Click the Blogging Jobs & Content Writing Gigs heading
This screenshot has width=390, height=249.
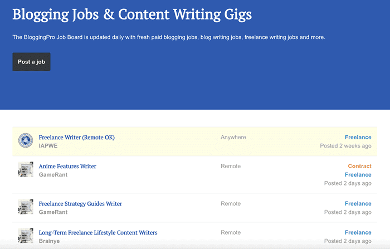pos(132,14)
